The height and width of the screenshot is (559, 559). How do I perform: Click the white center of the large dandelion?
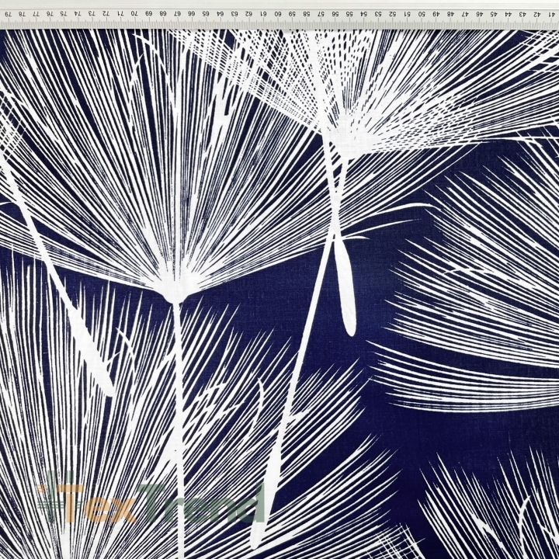175,285
